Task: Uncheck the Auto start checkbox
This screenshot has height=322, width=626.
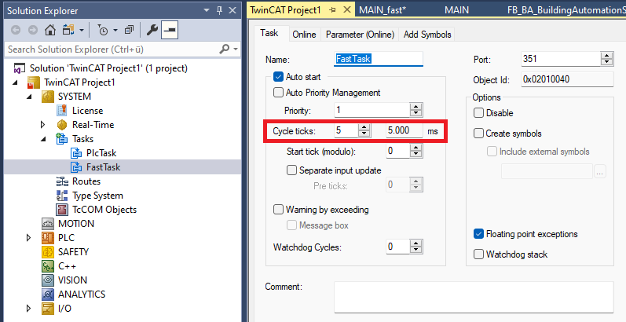Action: coord(278,77)
